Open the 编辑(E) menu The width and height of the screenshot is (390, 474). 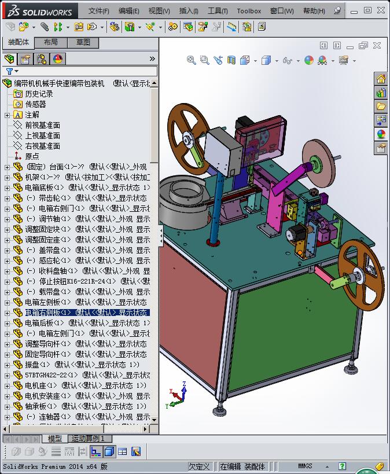(129, 11)
